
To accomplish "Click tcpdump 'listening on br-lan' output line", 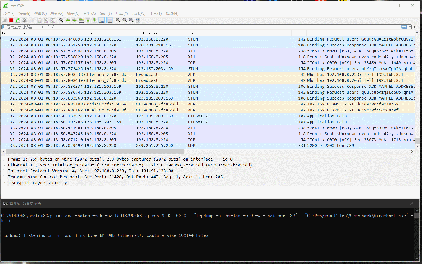I will pos(105,235).
